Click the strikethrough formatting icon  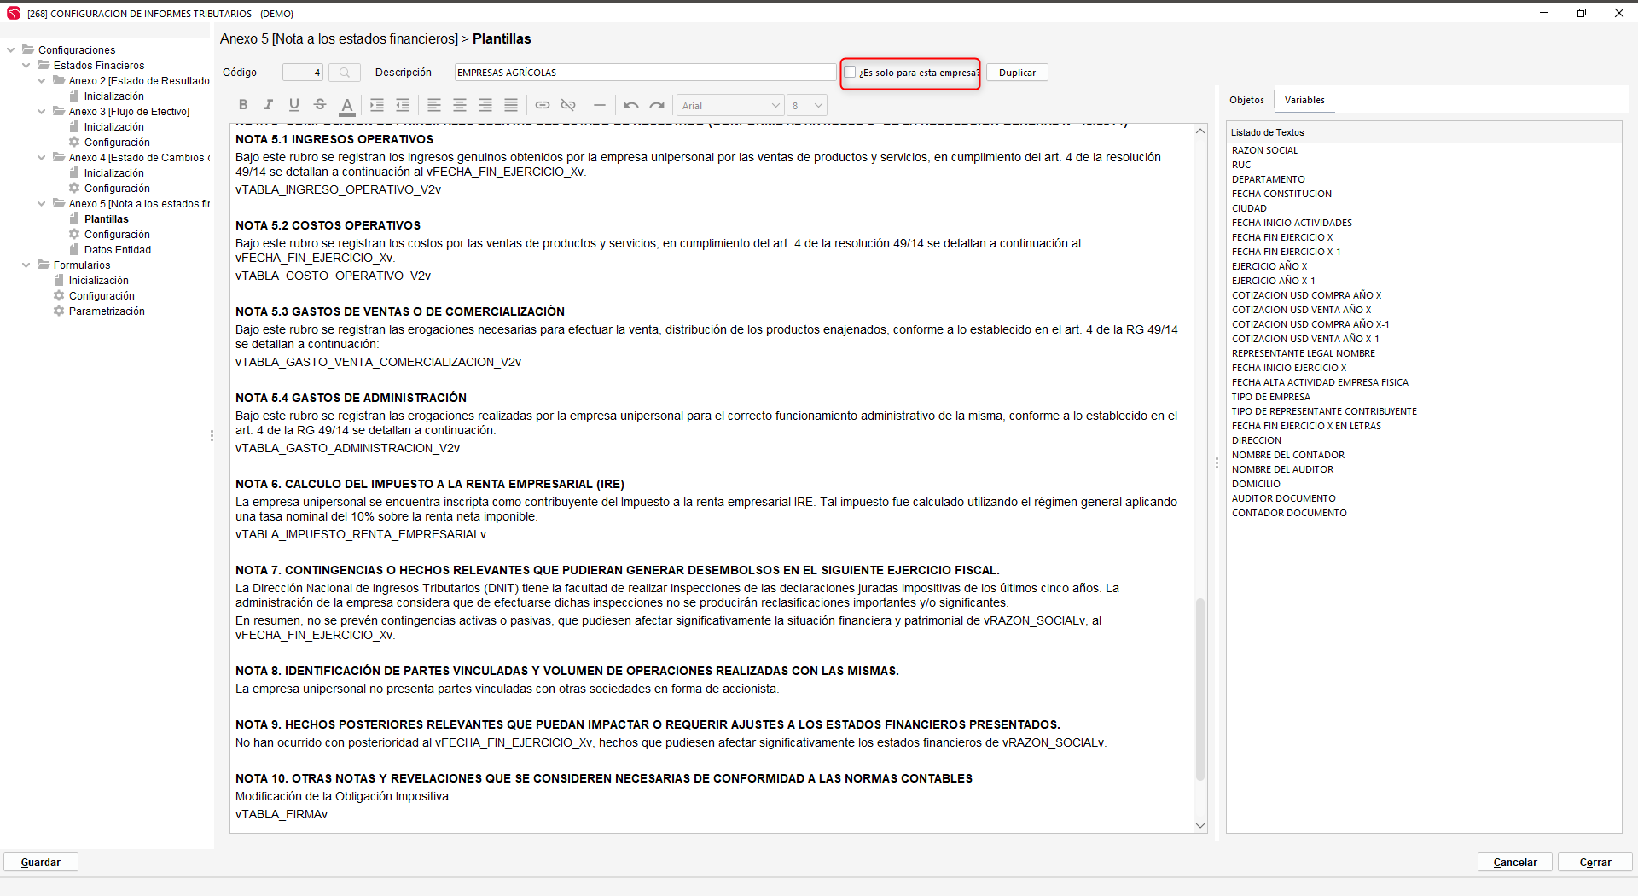tap(320, 105)
